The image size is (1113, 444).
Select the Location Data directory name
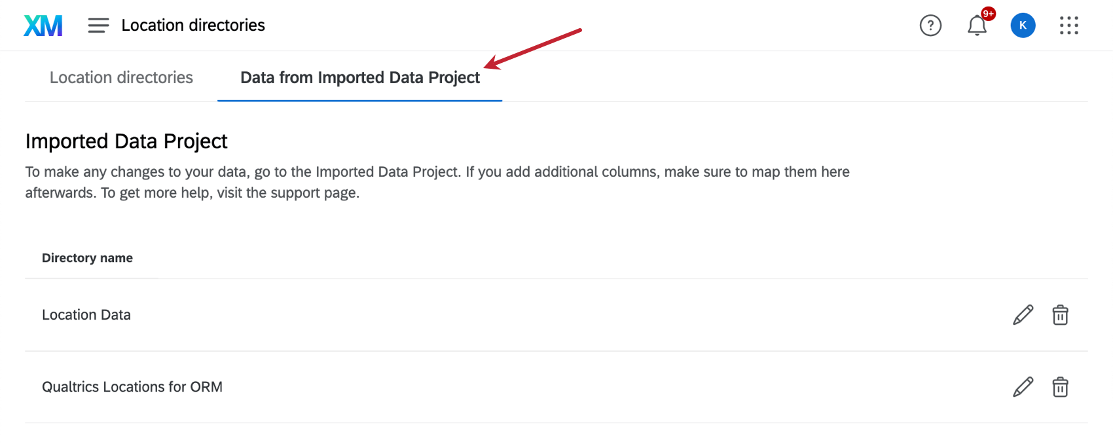click(x=86, y=315)
